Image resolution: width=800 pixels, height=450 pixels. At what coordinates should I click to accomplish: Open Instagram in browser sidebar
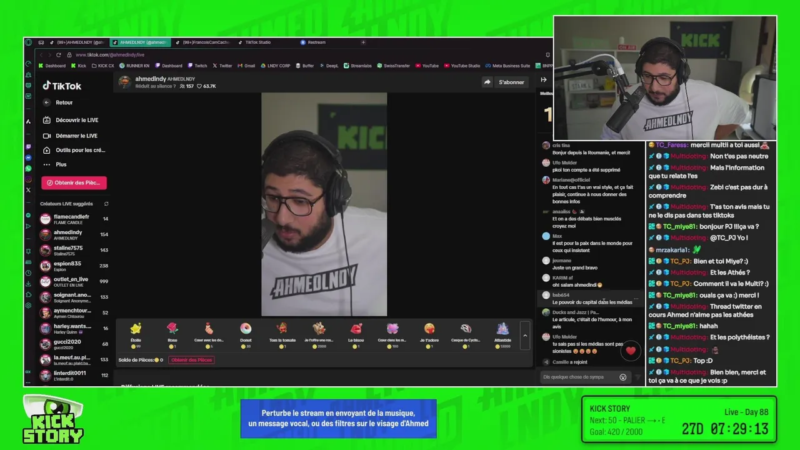point(28,179)
